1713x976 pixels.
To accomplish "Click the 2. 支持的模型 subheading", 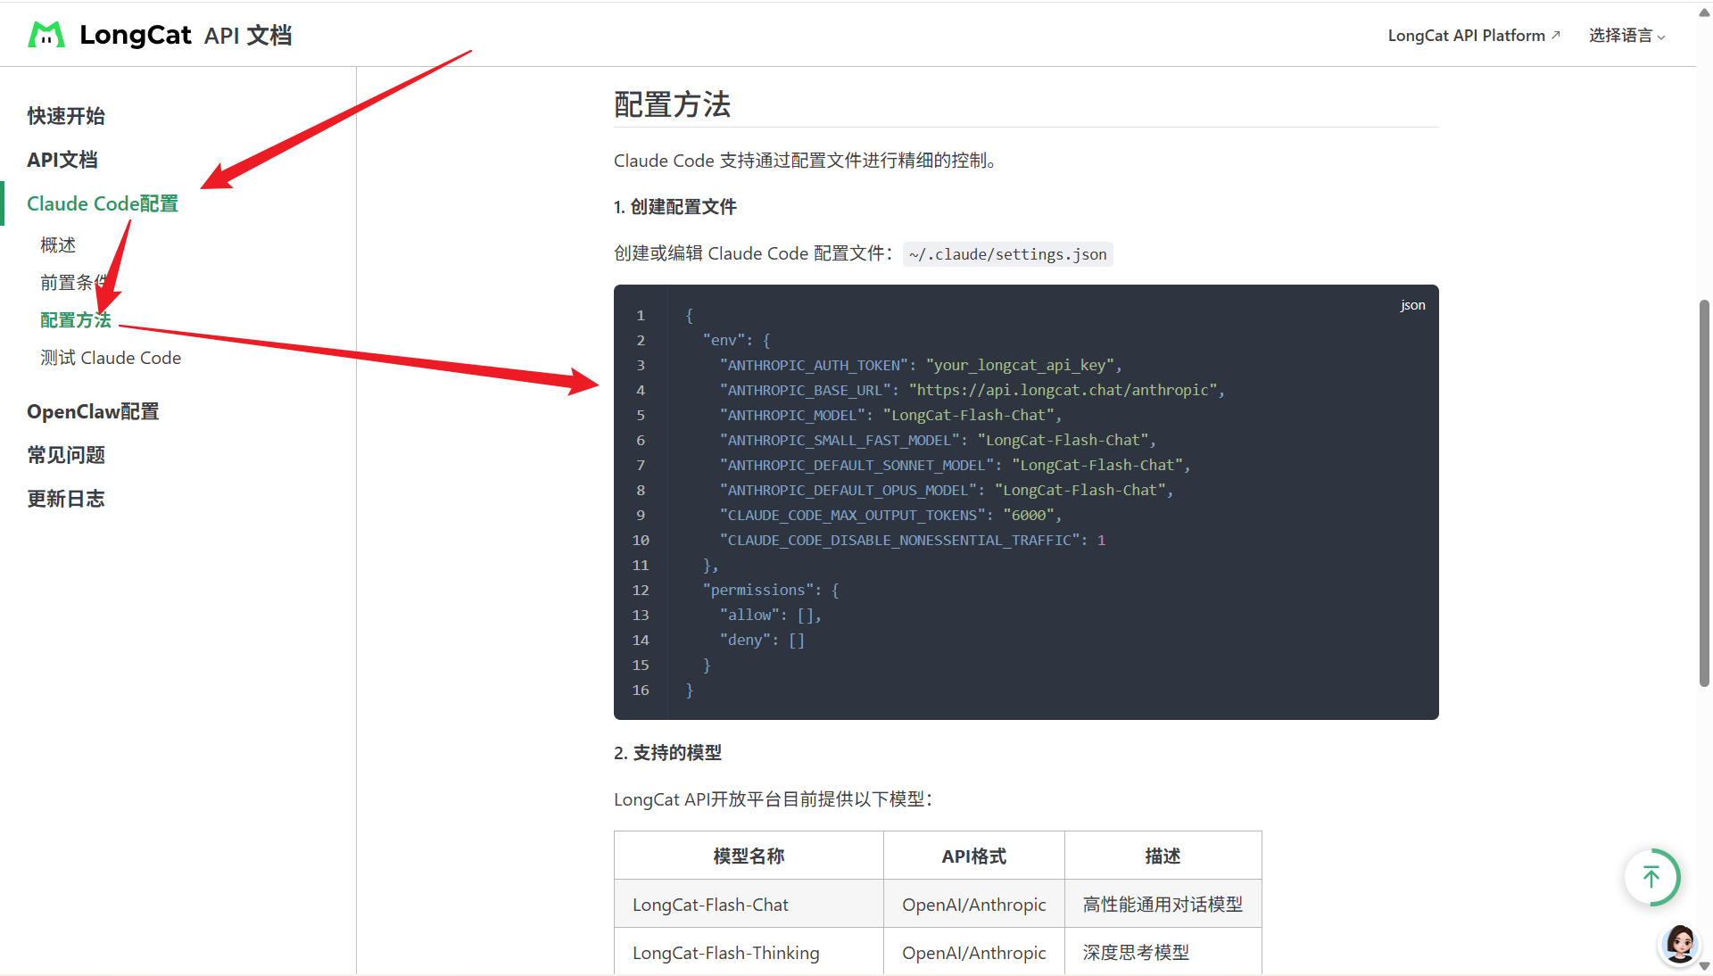I will [x=668, y=753].
